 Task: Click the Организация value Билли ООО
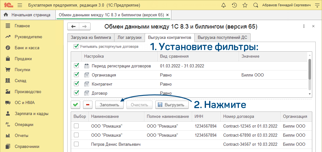tap(253, 75)
